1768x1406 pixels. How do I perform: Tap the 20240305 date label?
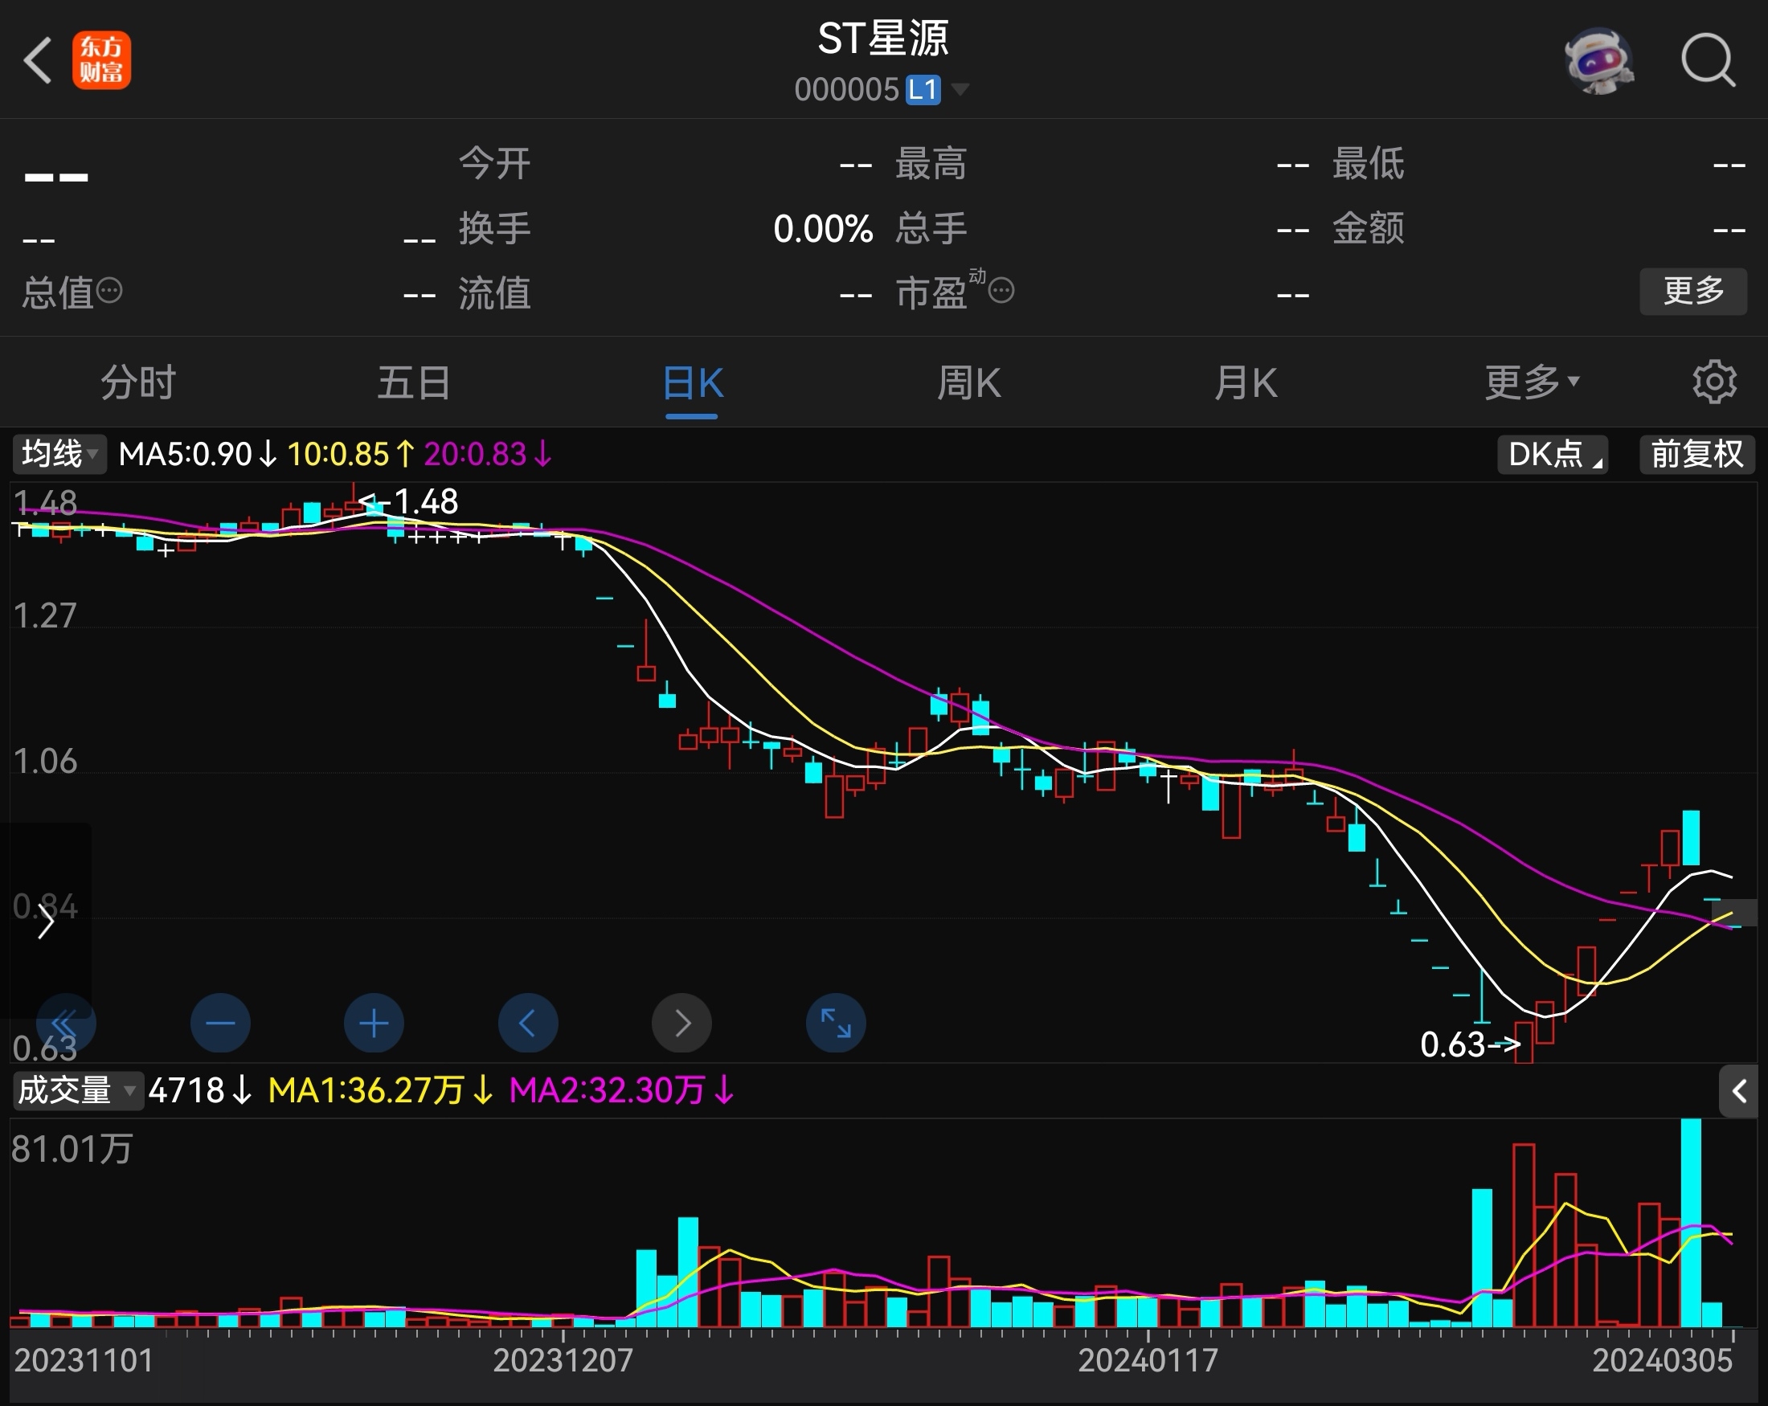[1661, 1361]
